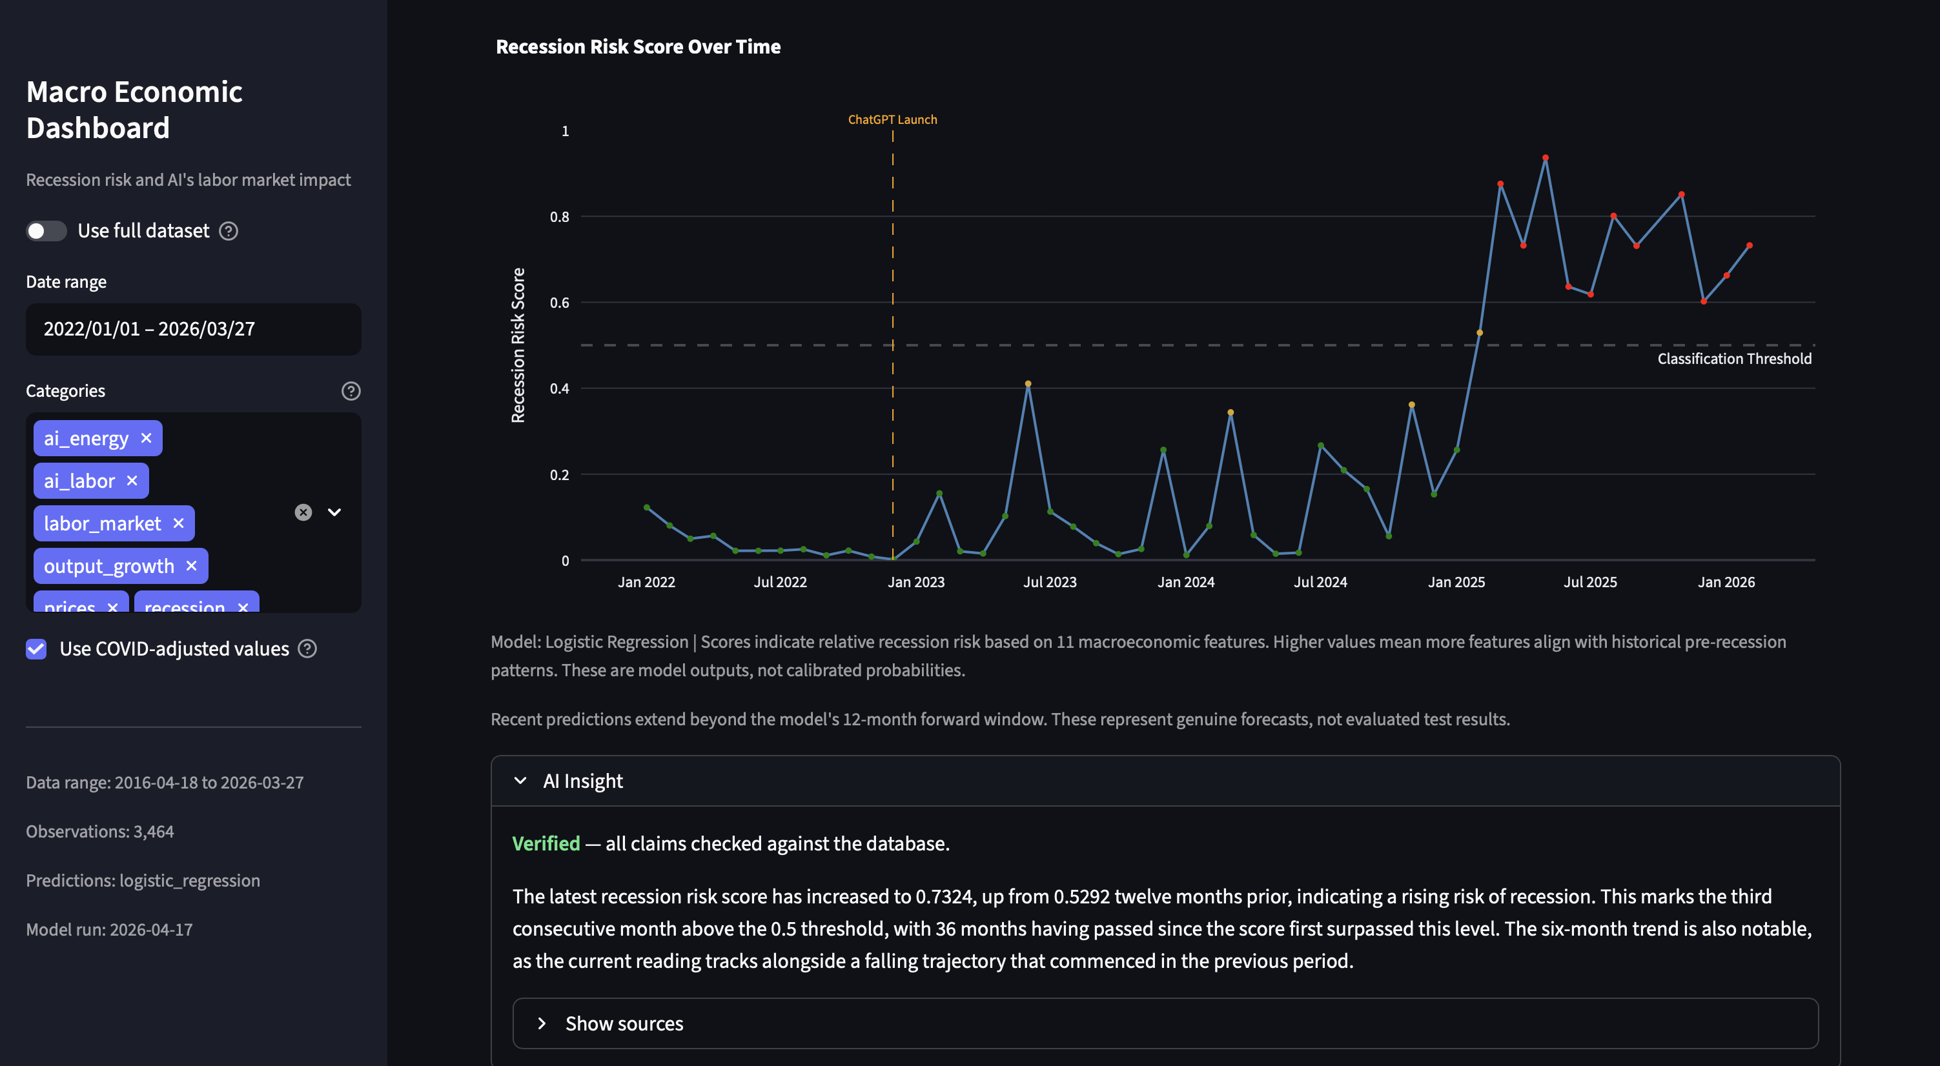Click the Jul 2025 axis label
Image resolution: width=1940 pixels, height=1066 pixels.
(1591, 582)
